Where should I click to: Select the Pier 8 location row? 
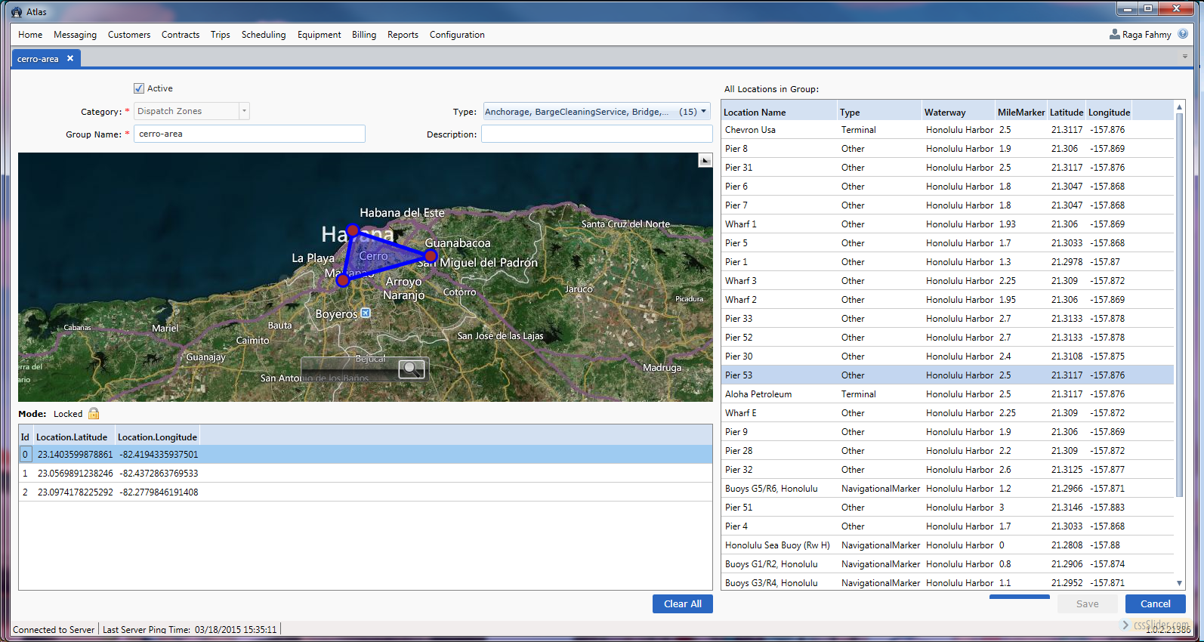coord(947,149)
